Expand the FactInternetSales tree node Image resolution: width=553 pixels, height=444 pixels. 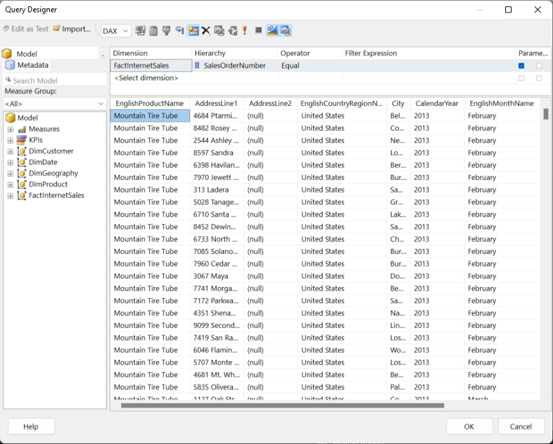[x=10, y=196]
